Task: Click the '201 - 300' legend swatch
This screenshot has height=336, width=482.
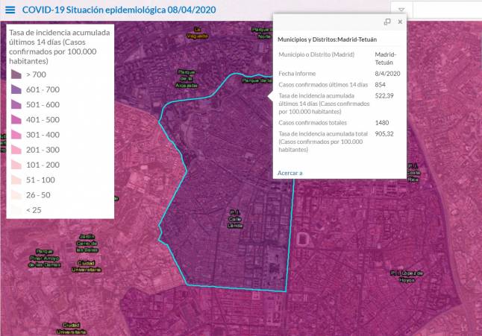Action: 16,150
